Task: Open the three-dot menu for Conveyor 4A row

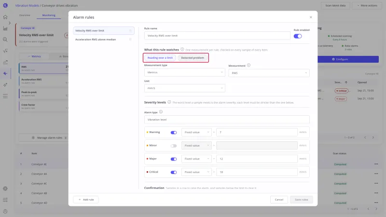Action: pos(376,174)
